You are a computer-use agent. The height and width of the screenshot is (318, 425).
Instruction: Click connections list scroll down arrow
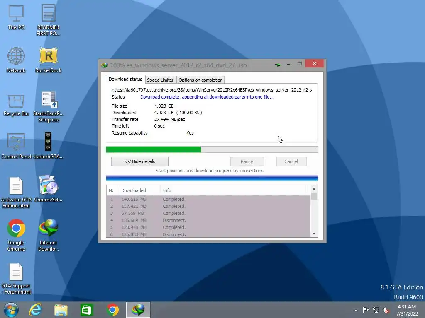314,234
